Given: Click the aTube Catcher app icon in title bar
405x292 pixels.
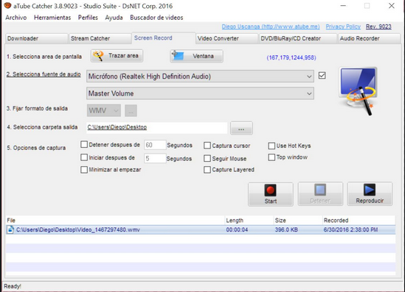Looking at the screenshot, I should click(x=7, y=6).
